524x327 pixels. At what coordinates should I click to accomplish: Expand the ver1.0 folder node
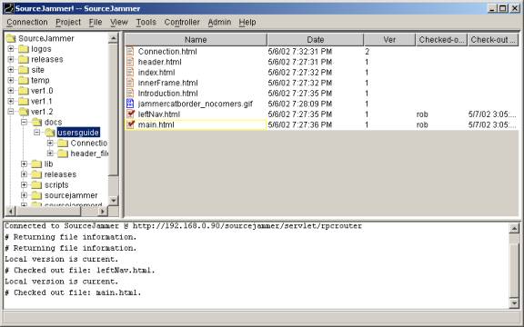click(x=11, y=91)
